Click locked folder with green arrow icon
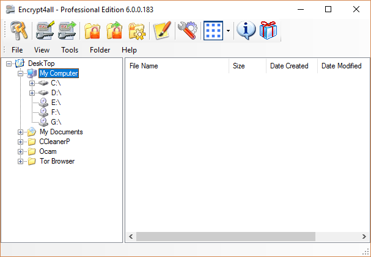This screenshot has height=257, width=371. pos(114,31)
